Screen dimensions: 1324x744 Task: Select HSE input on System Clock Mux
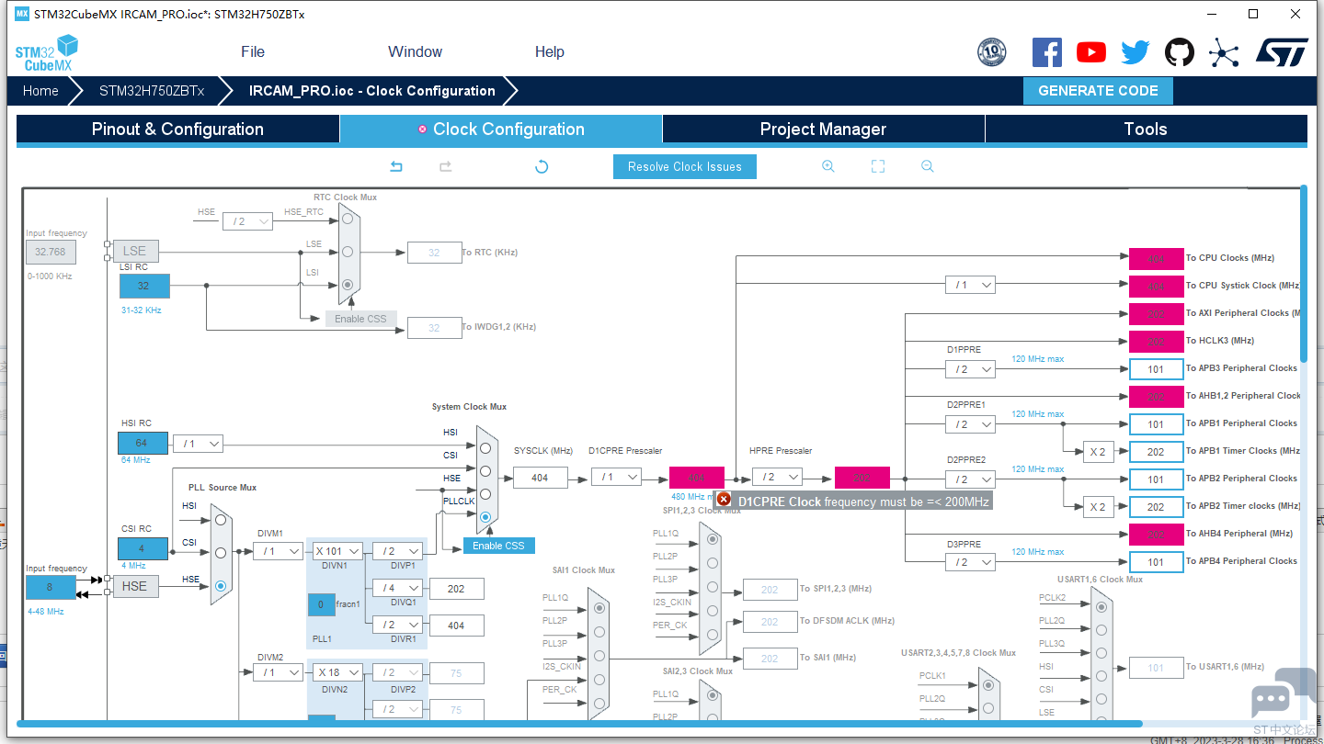[x=485, y=493]
